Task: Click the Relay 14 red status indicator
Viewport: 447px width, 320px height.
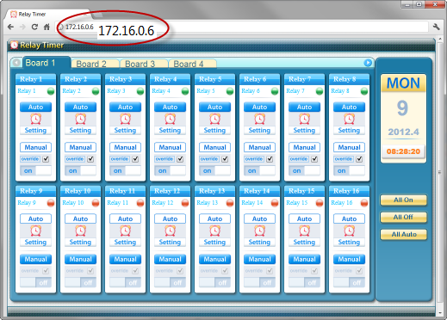Action: click(275, 203)
